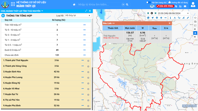This screenshot has height=111, width=198.
Task: Expand Thành phố Sông Công circle arrow
Action: (88, 66)
